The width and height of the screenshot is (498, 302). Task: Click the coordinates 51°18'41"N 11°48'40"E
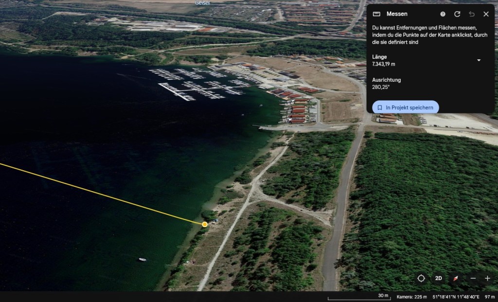tap(456, 297)
